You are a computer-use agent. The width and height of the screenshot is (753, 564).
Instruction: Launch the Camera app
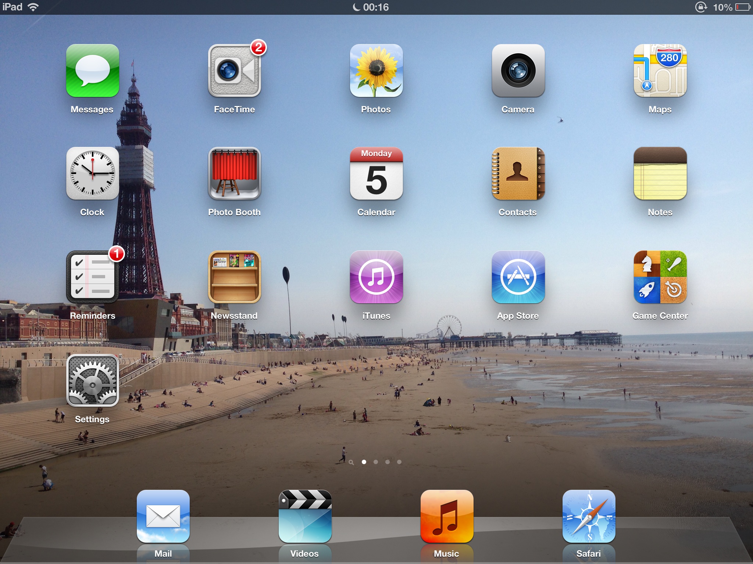click(518, 71)
